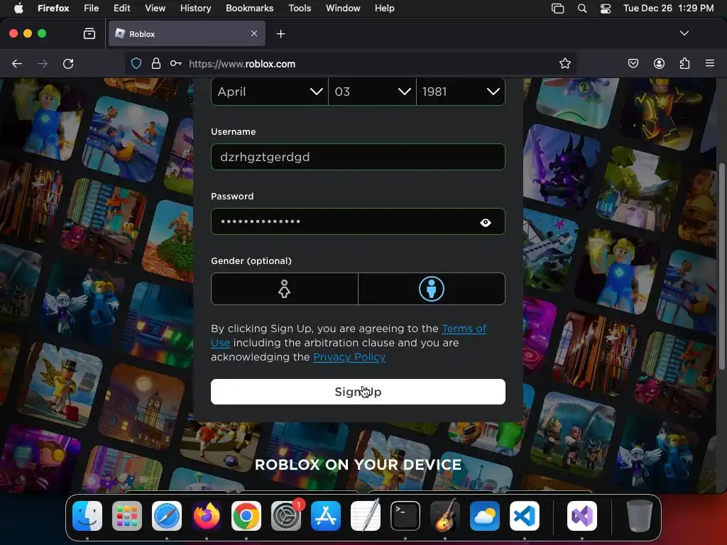Go back with the browser back arrow
This screenshot has width=727, height=545.
tap(17, 63)
